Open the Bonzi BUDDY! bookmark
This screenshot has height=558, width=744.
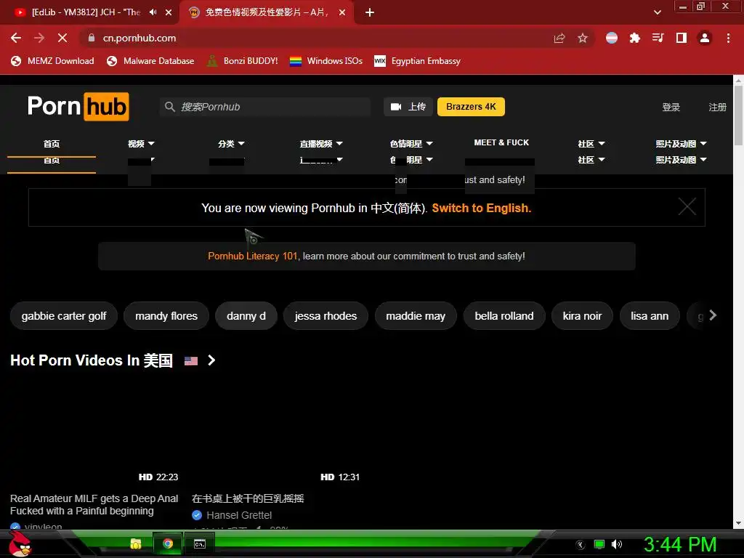point(243,61)
